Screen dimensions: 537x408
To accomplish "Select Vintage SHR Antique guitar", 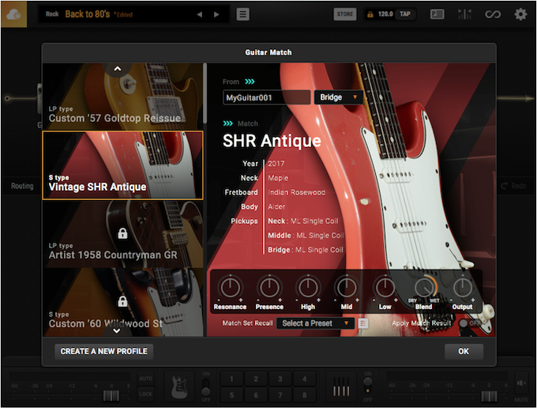I will 122,165.
